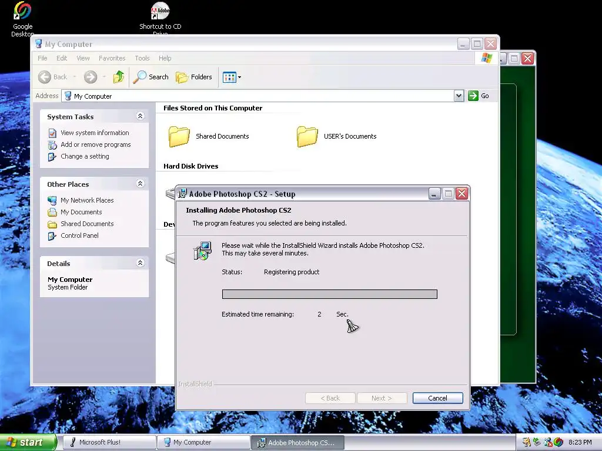Click the InstallShield installer computer icon

(202, 250)
